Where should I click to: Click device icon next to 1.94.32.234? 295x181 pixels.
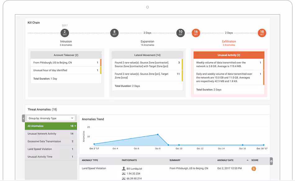(x=124, y=174)
